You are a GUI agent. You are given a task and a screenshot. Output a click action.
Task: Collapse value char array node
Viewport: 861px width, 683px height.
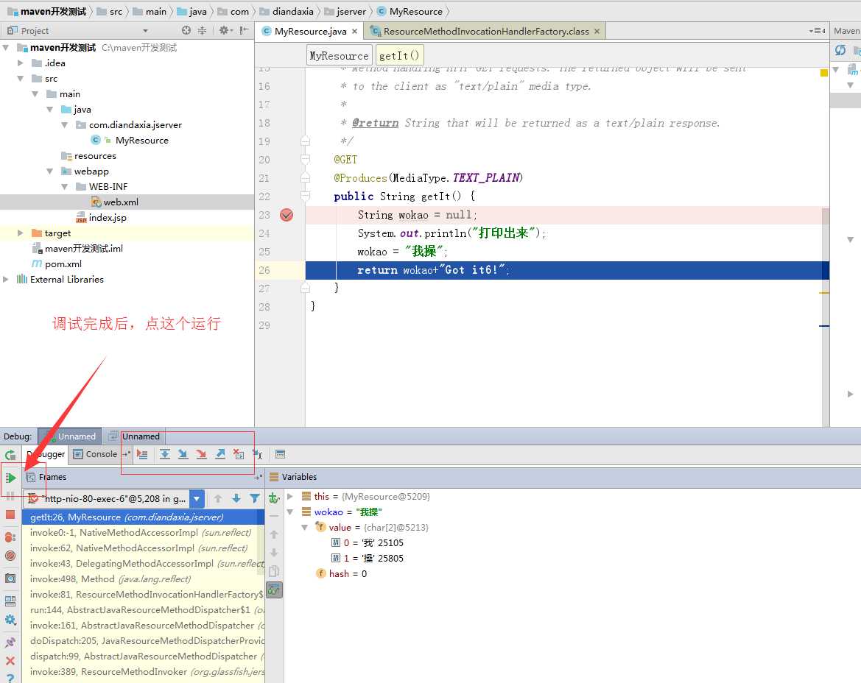click(x=304, y=527)
